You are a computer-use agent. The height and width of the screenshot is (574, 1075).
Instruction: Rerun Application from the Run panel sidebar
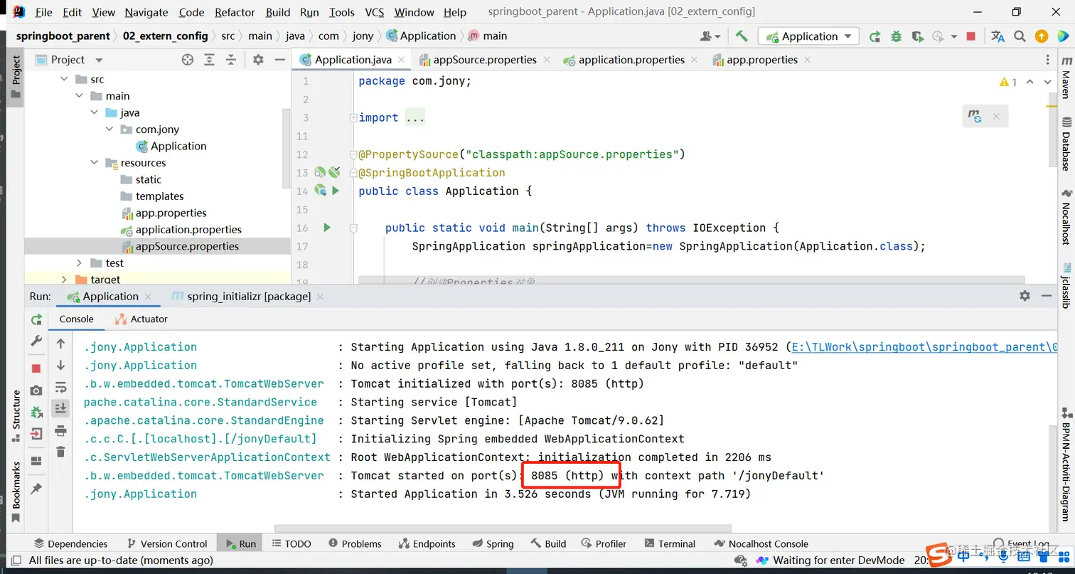click(x=36, y=319)
